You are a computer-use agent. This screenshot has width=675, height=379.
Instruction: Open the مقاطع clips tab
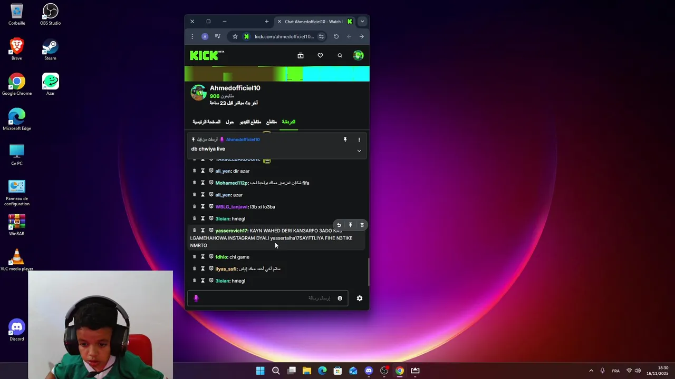click(272, 122)
